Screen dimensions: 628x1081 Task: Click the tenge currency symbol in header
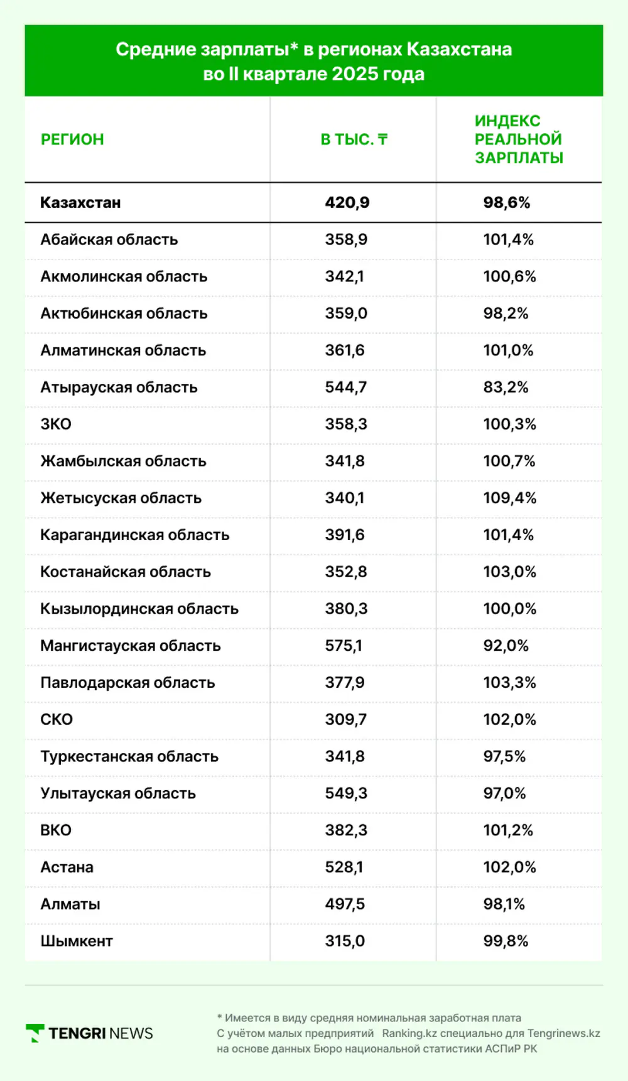point(382,139)
